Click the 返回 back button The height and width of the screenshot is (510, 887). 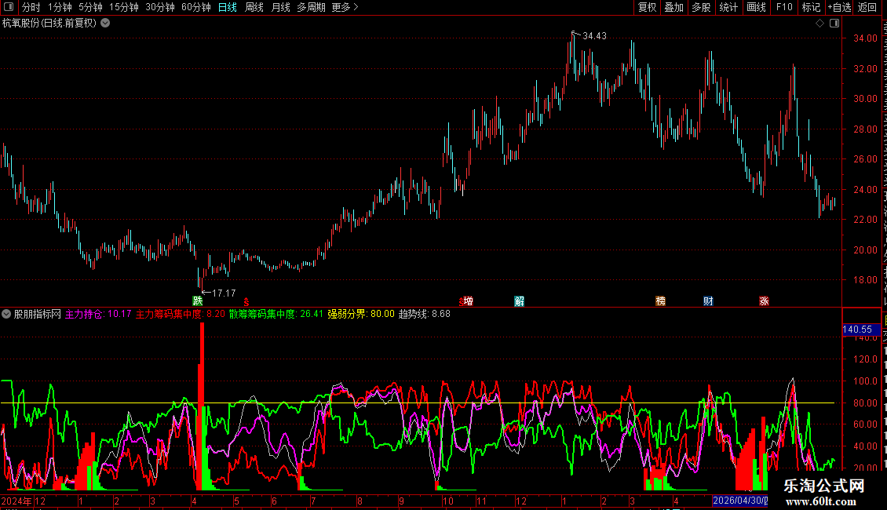(867, 7)
